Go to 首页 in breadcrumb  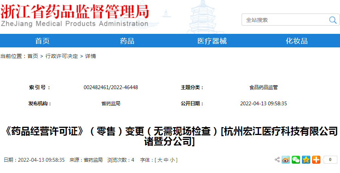(33, 56)
